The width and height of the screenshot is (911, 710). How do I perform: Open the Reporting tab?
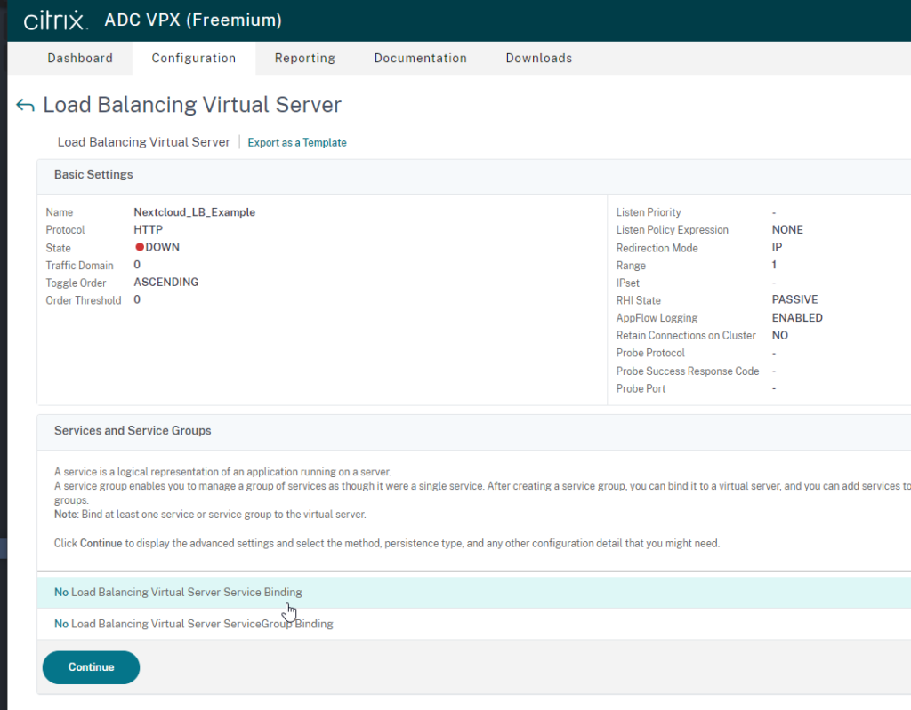click(x=305, y=58)
